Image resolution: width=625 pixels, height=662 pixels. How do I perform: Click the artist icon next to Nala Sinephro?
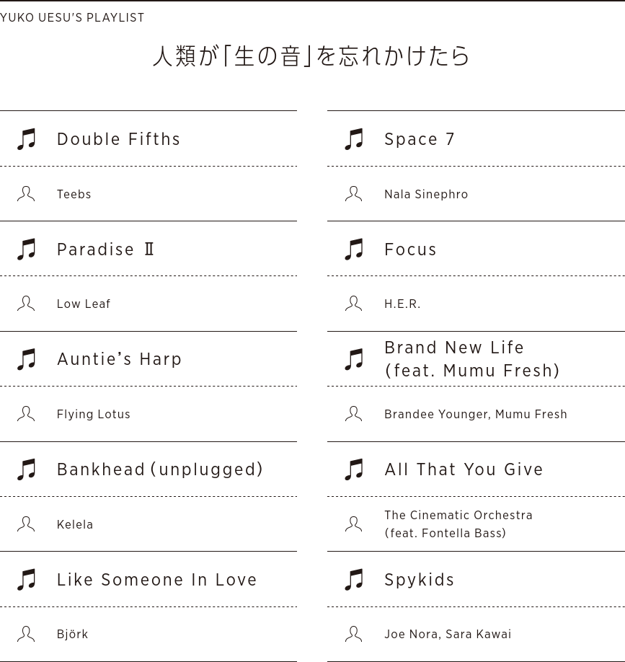[353, 194]
